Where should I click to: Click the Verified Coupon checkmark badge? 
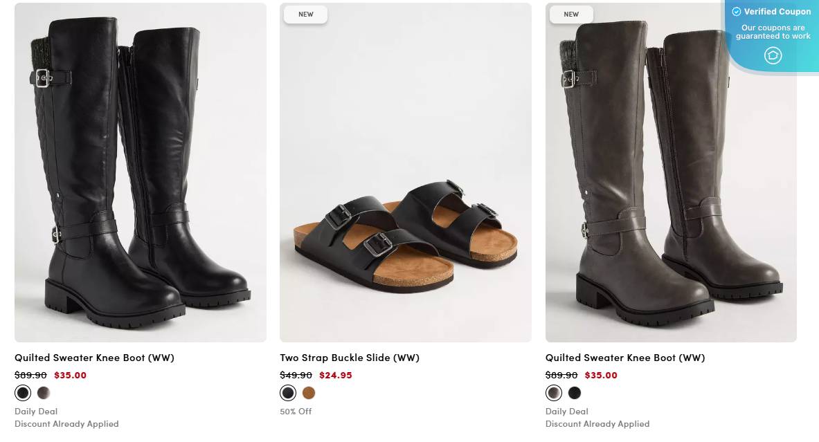pos(737,12)
